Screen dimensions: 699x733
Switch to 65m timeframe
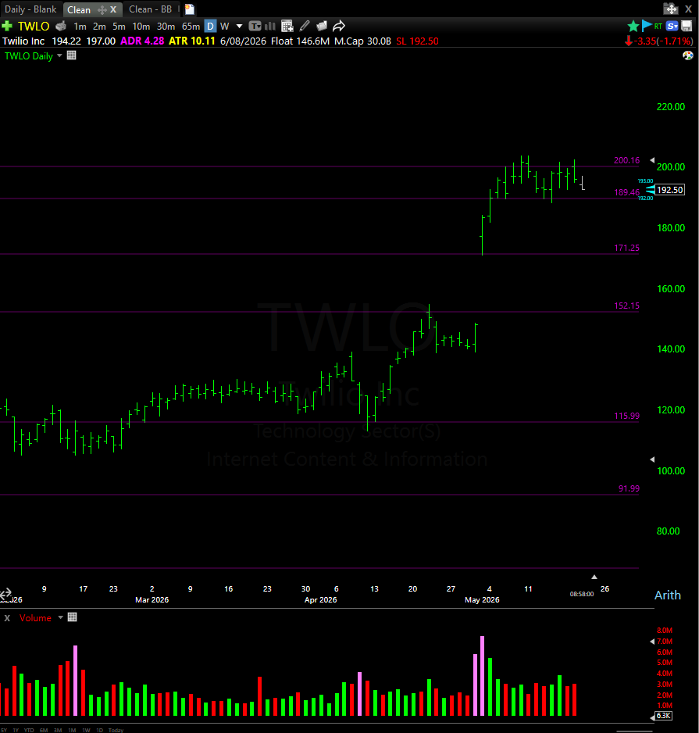click(191, 27)
